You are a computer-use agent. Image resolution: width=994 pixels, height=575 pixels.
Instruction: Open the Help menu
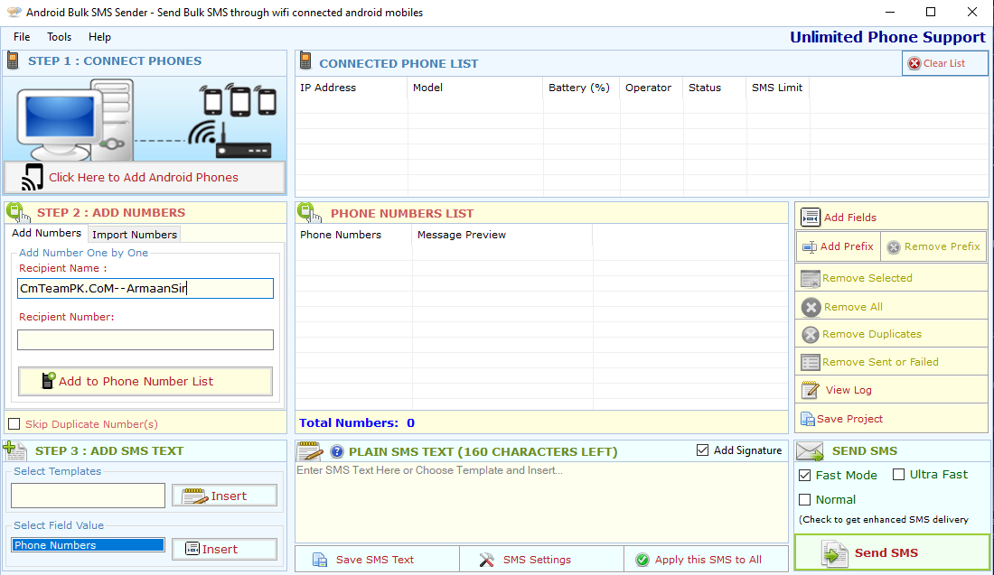click(x=99, y=37)
